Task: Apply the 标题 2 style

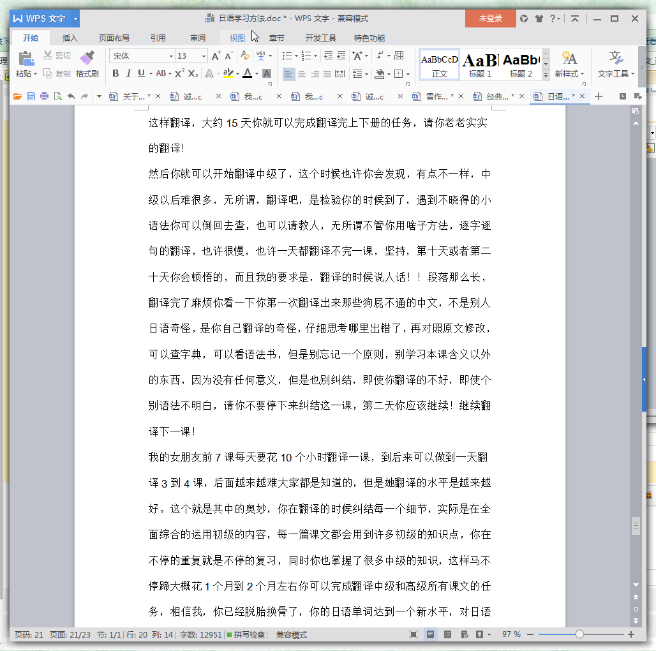Action: (x=521, y=65)
